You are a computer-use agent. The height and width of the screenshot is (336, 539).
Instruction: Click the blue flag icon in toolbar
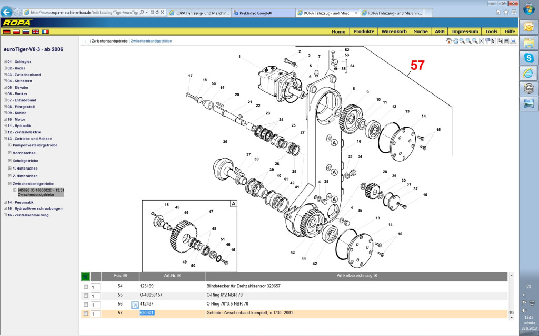tap(487, 41)
